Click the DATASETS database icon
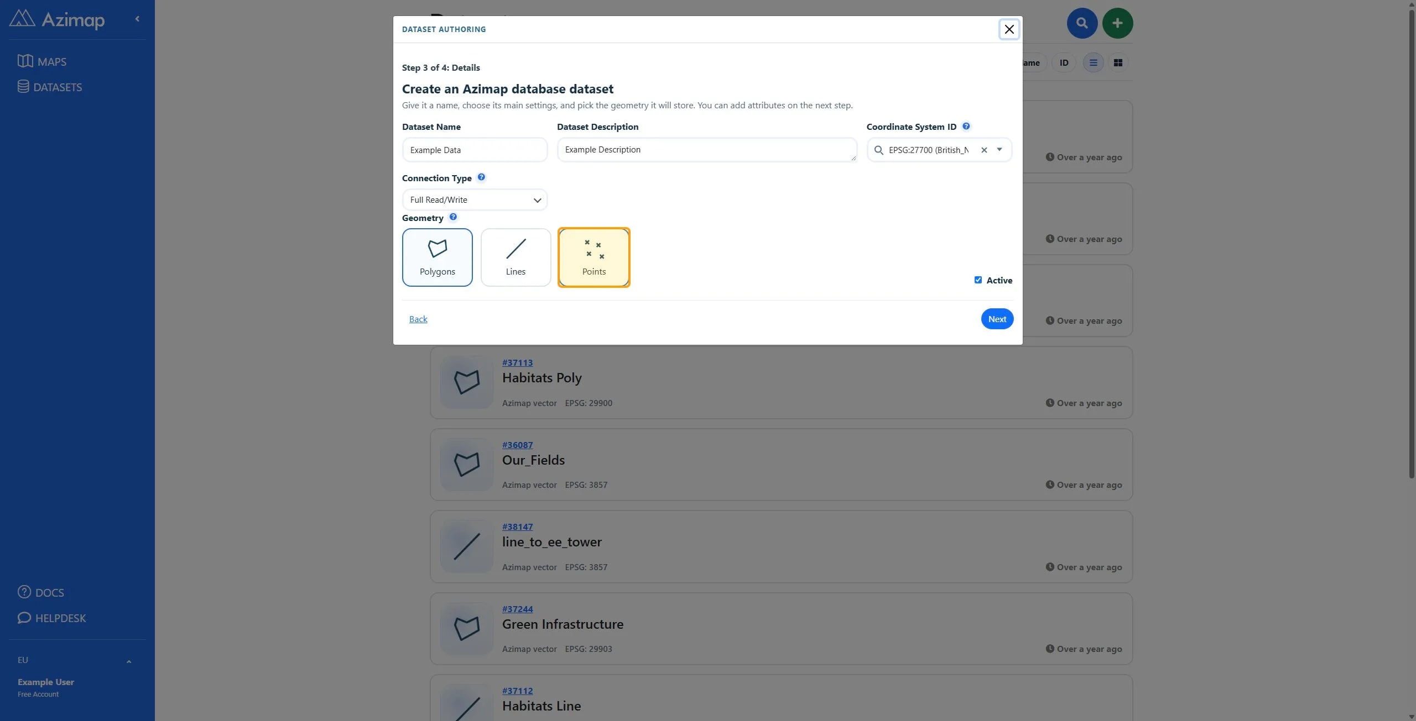Viewport: 1416px width, 721px height. (23, 86)
